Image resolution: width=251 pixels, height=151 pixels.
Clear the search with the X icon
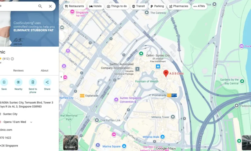click(50, 6)
